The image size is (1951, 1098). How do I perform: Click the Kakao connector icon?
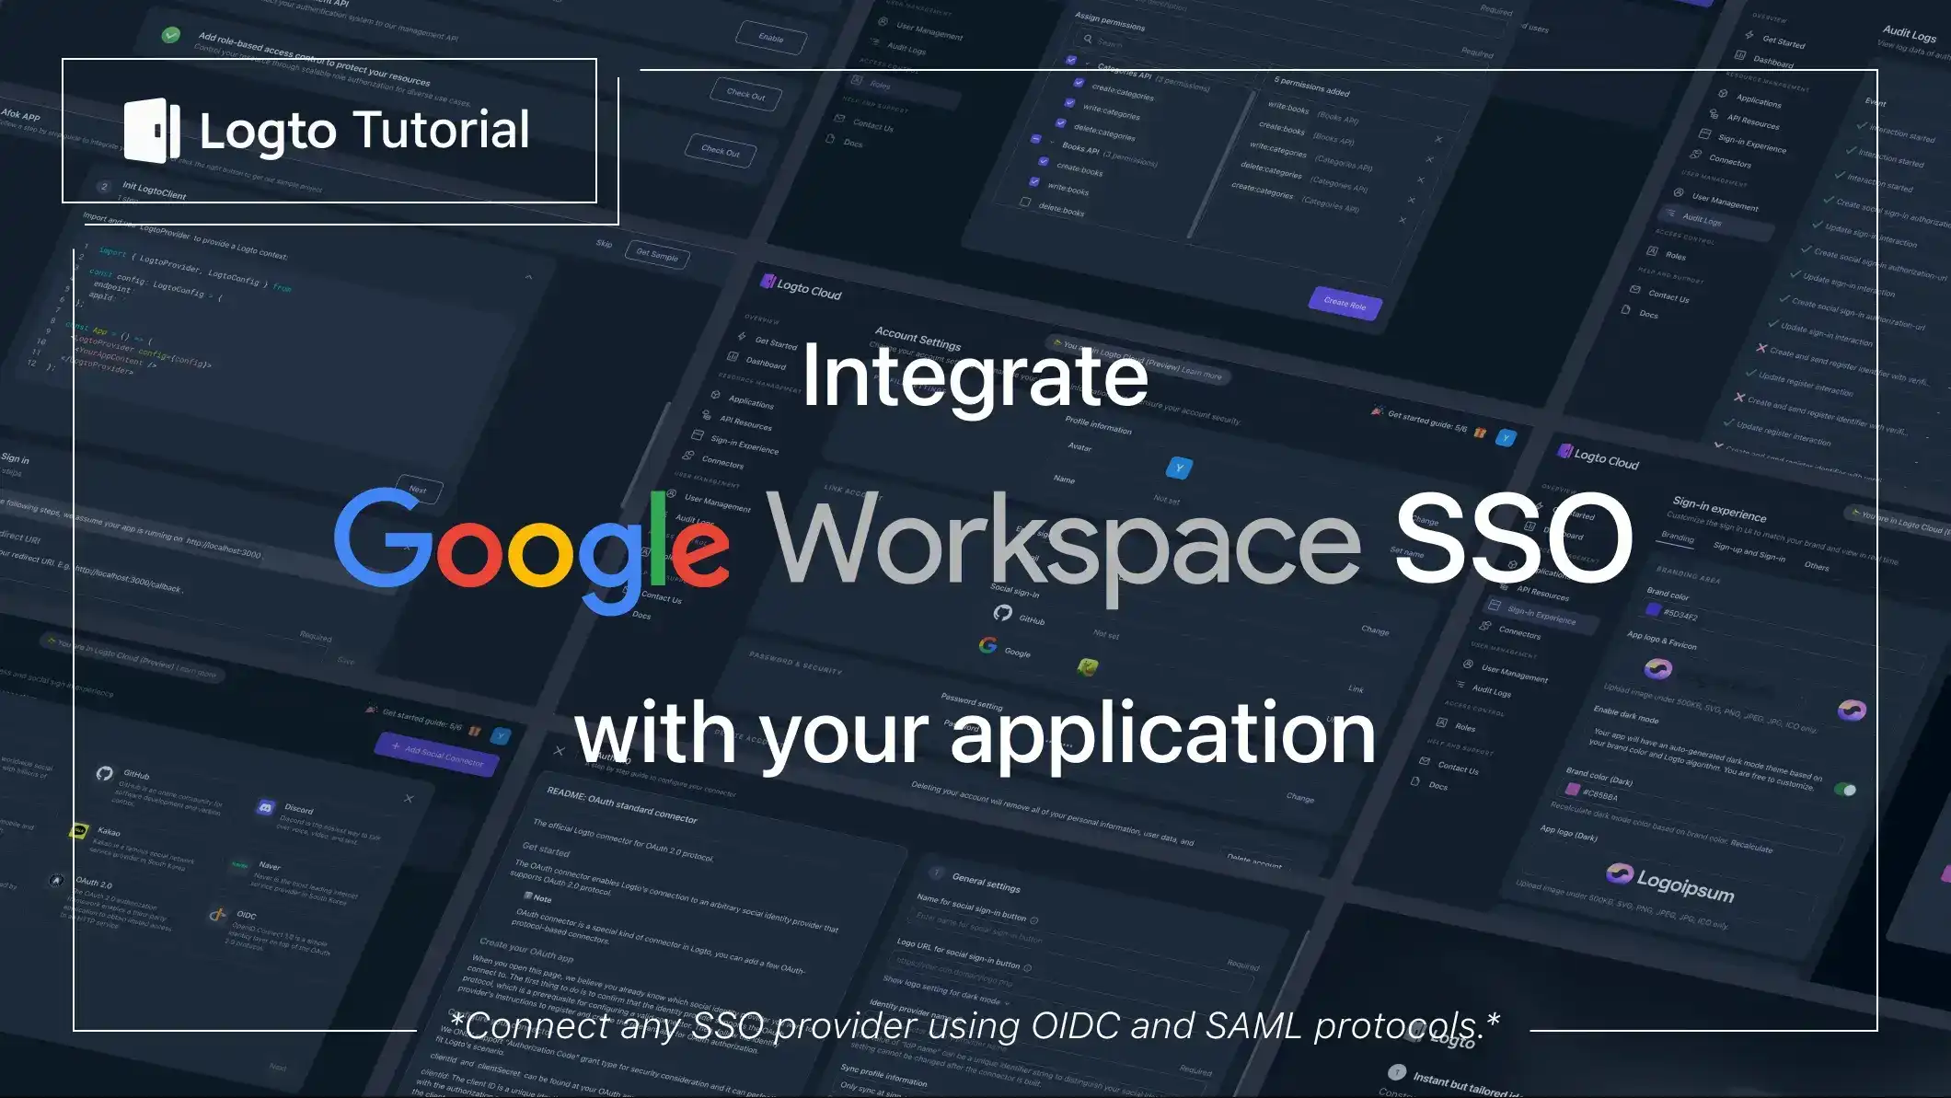coord(78,831)
